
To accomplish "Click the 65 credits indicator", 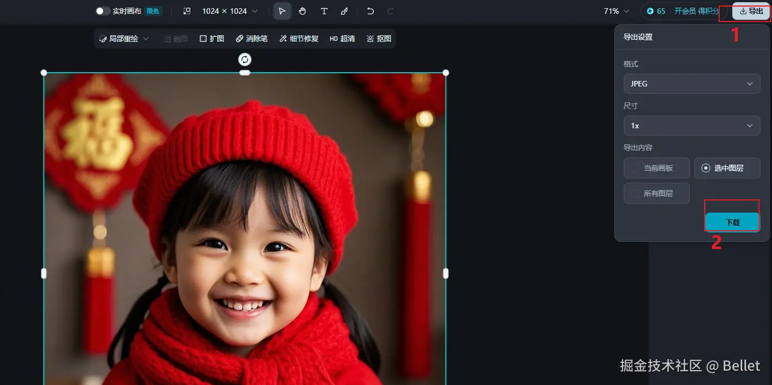I will pyautogui.click(x=656, y=11).
